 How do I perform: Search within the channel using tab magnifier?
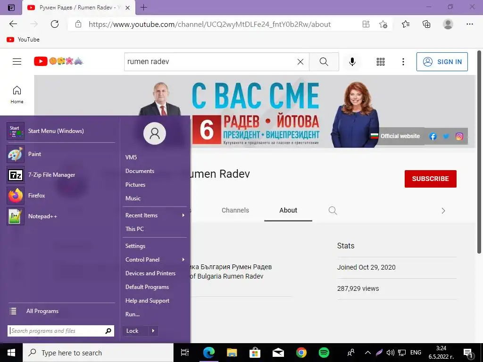point(333,211)
